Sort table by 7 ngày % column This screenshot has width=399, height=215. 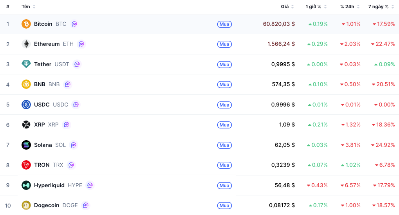coord(381,7)
